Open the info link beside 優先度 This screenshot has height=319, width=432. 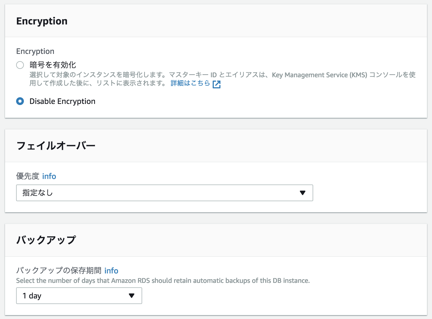click(x=49, y=176)
